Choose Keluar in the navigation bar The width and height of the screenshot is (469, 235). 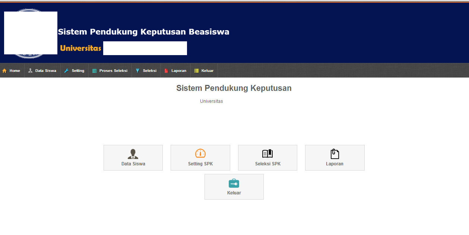click(204, 71)
